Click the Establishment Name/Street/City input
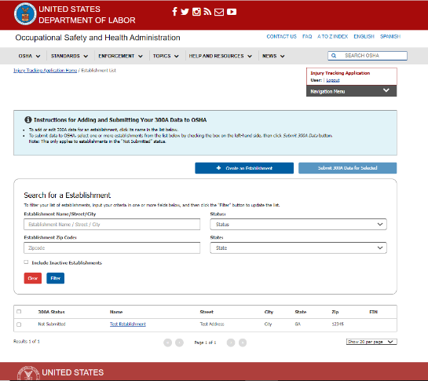The width and height of the screenshot is (428, 381). pos(112,224)
